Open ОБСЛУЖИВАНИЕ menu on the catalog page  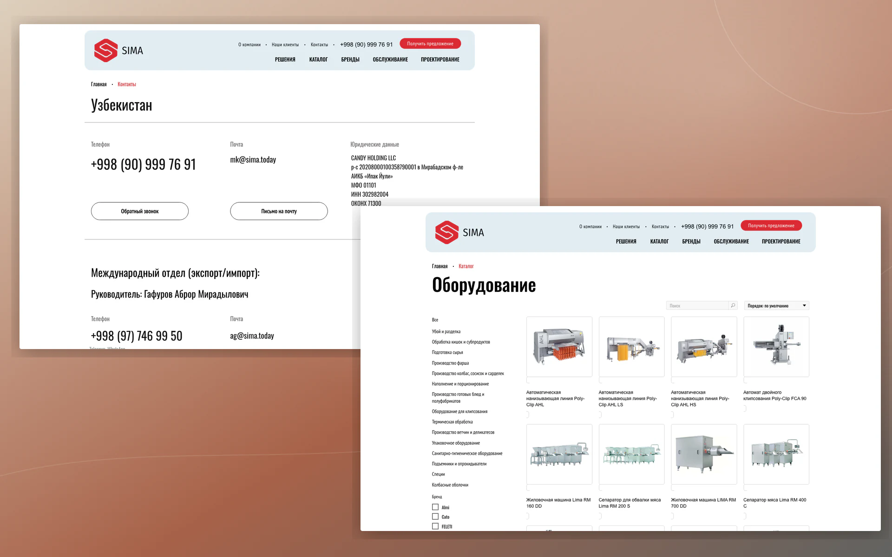[731, 241]
